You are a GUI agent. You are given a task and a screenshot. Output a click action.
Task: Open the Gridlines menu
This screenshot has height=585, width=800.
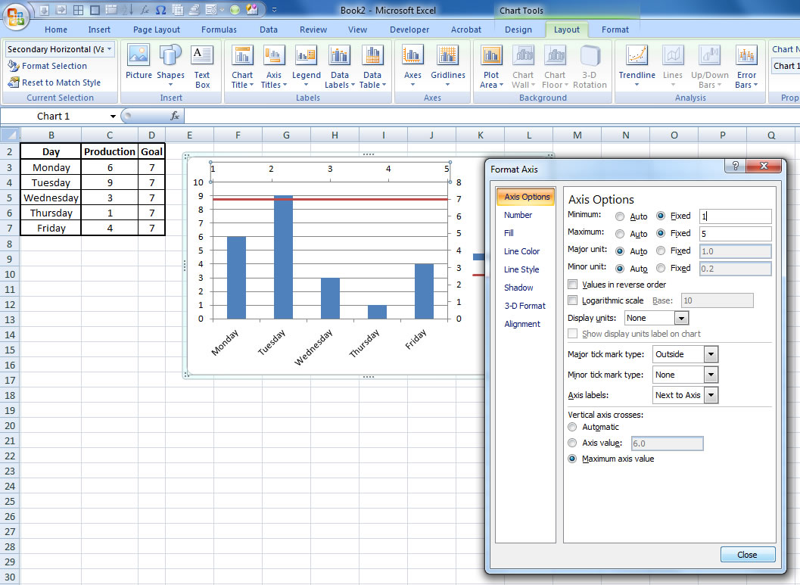(x=448, y=67)
